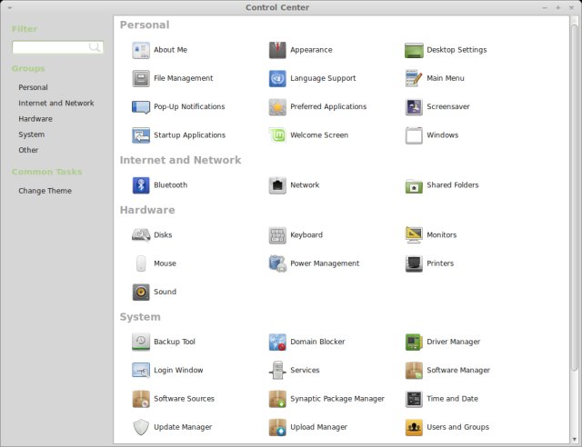Select Internet and Network group link
Screen dimensions: 582x447
click(56, 104)
